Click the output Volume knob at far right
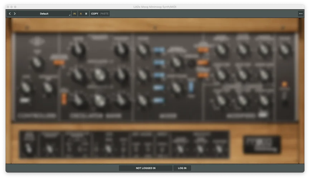The width and height of the screenshot is (310, 179). pyautogui.click(x=285, y=49)
